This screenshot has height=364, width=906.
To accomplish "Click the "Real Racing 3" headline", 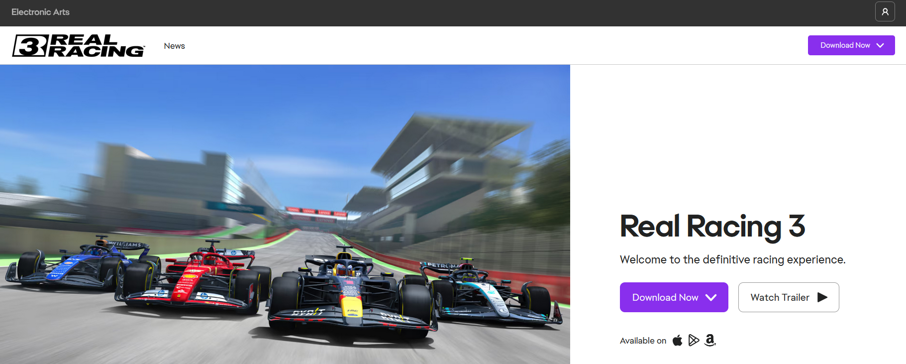I will click(x=712, y=227).
